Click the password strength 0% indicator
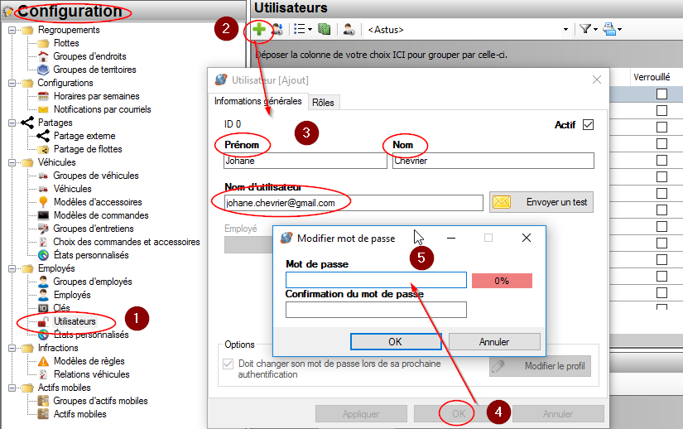Image resolution: width=683 pixels, height=429 pixels. [x=502, y=281]
